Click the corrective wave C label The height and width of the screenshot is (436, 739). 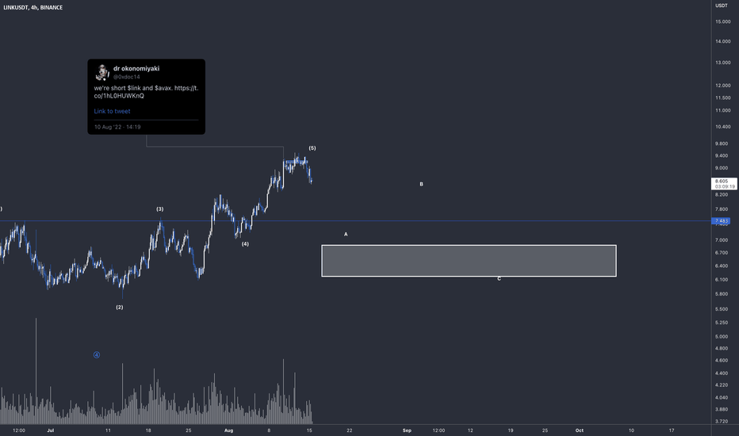point(499,279)
